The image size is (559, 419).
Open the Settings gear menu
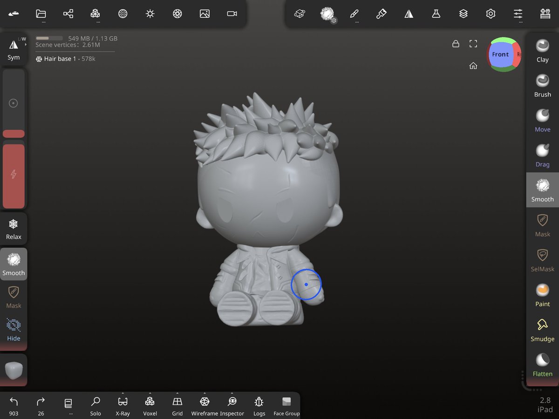tap(491, 14)
